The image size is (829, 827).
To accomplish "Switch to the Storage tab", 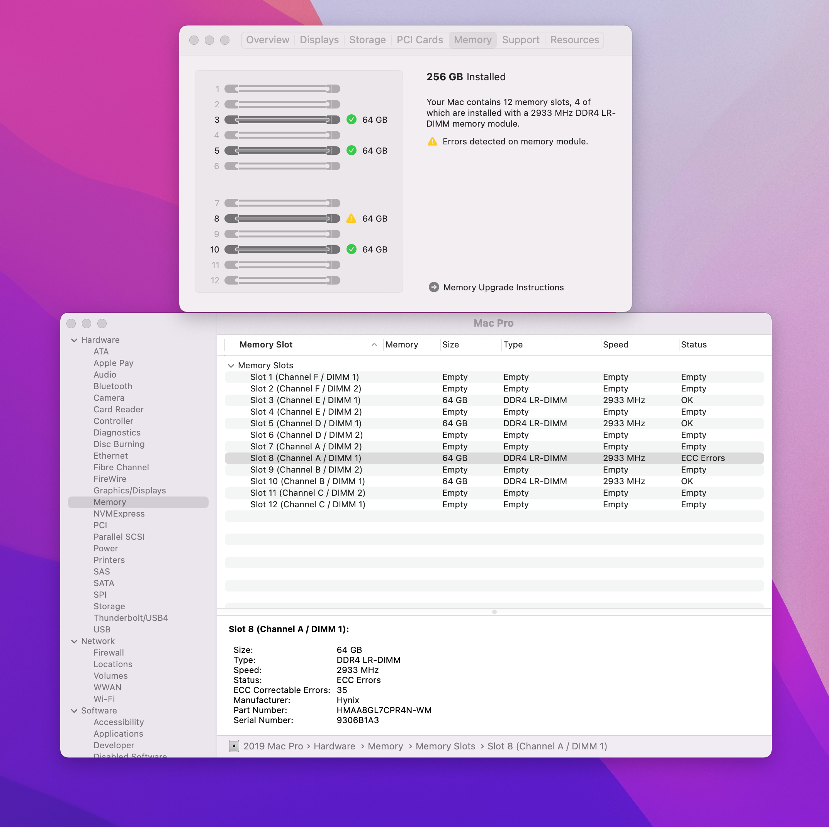I will (367, 40).
